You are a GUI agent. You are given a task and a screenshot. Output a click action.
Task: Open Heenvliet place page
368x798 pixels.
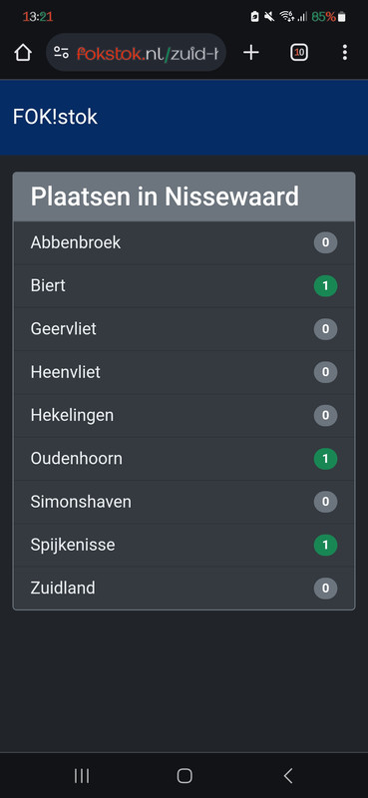(184, 372)
